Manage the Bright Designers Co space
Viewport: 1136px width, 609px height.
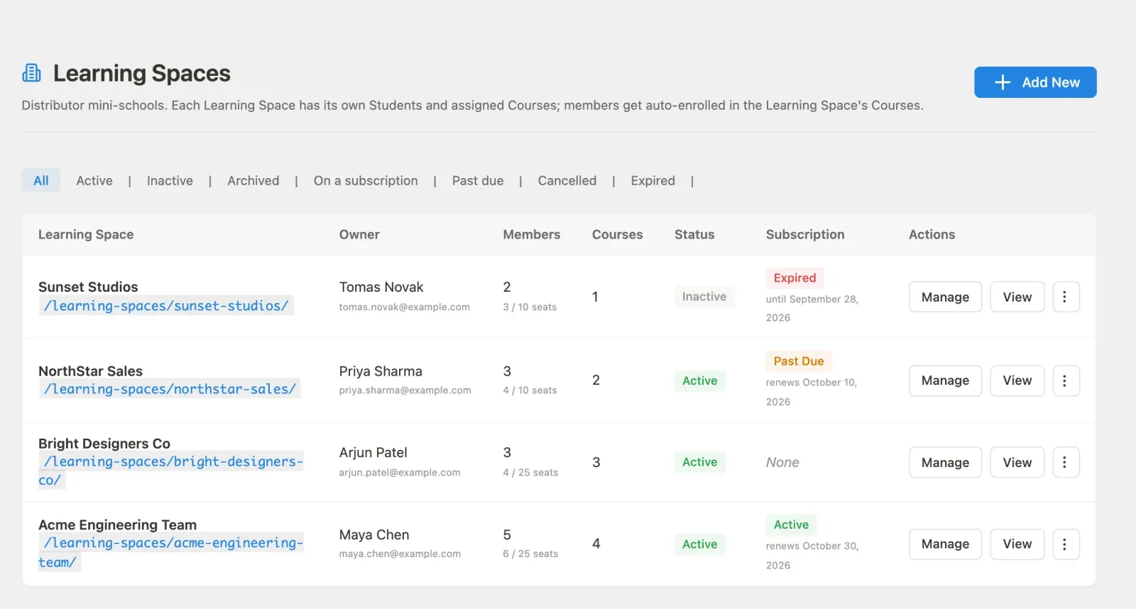945,462
